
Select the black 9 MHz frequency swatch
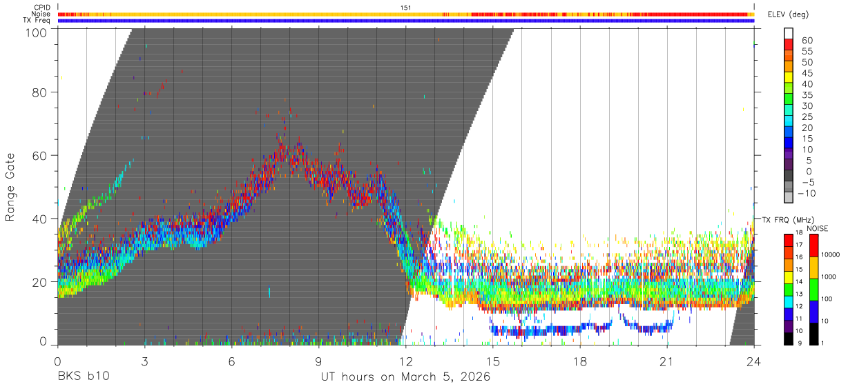(x=788, y=339)
